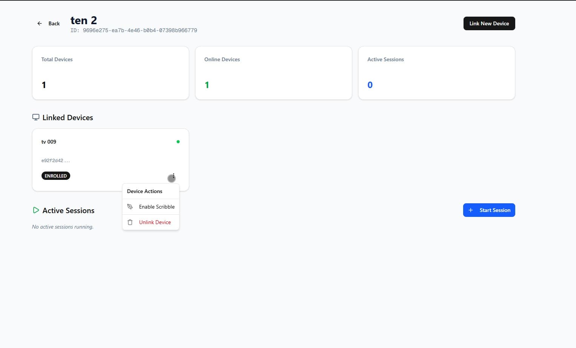Click the green online status dot on tv 009
Viewport: 576px width, 348px height.
pyautogui.click(x=178, y=142)
